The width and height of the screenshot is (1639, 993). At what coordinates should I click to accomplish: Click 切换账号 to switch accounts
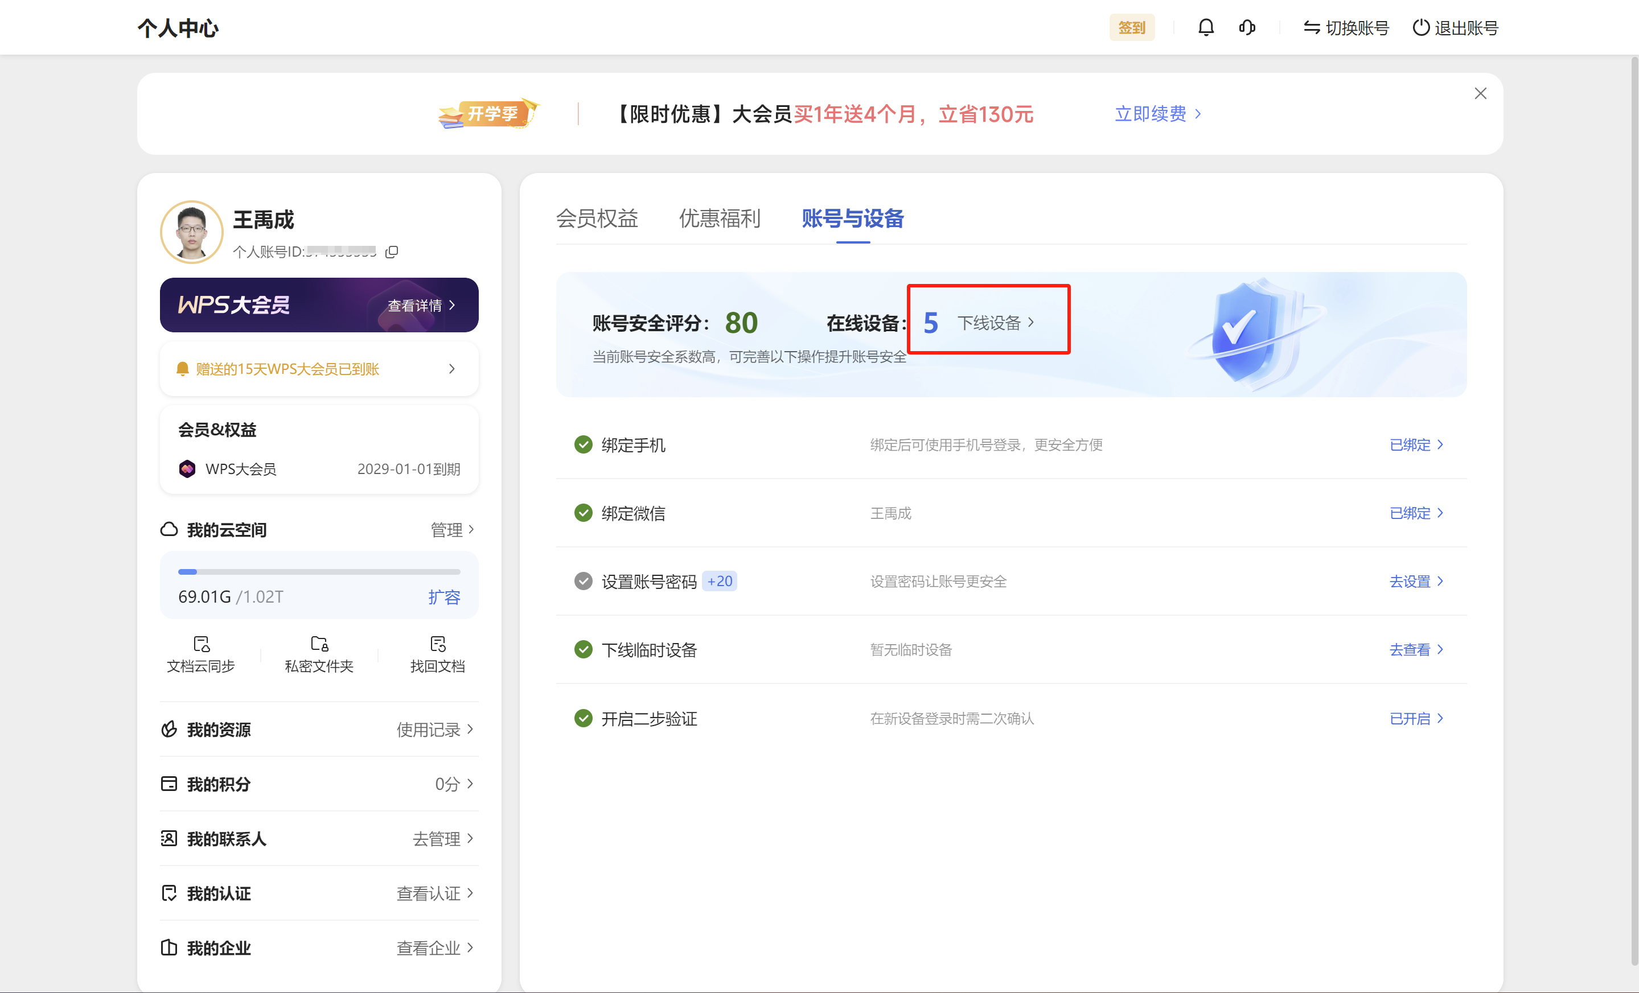coord(1346,27)
